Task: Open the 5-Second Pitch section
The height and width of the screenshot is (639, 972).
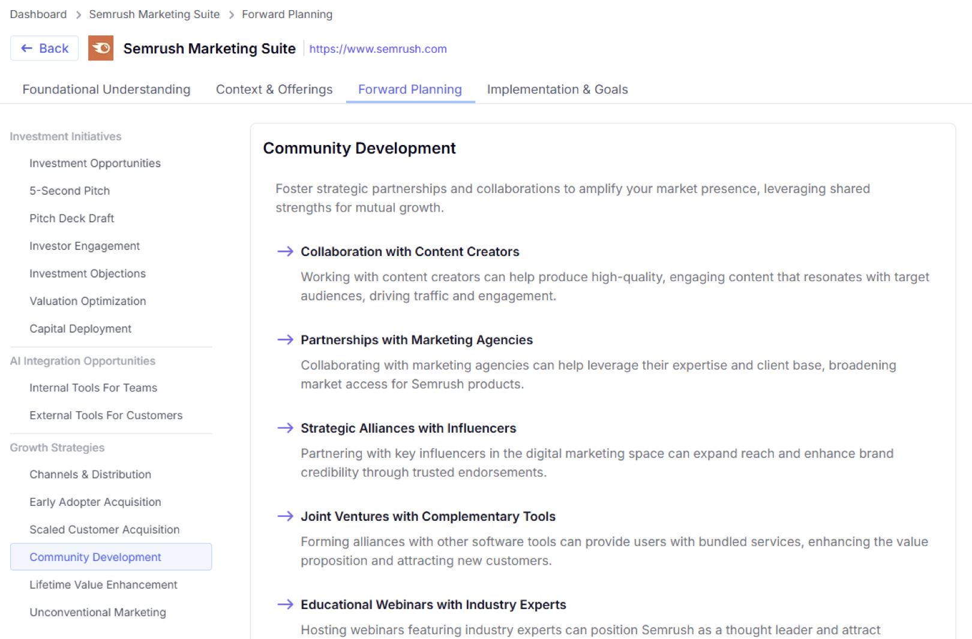Action: [x=70, y=191]
